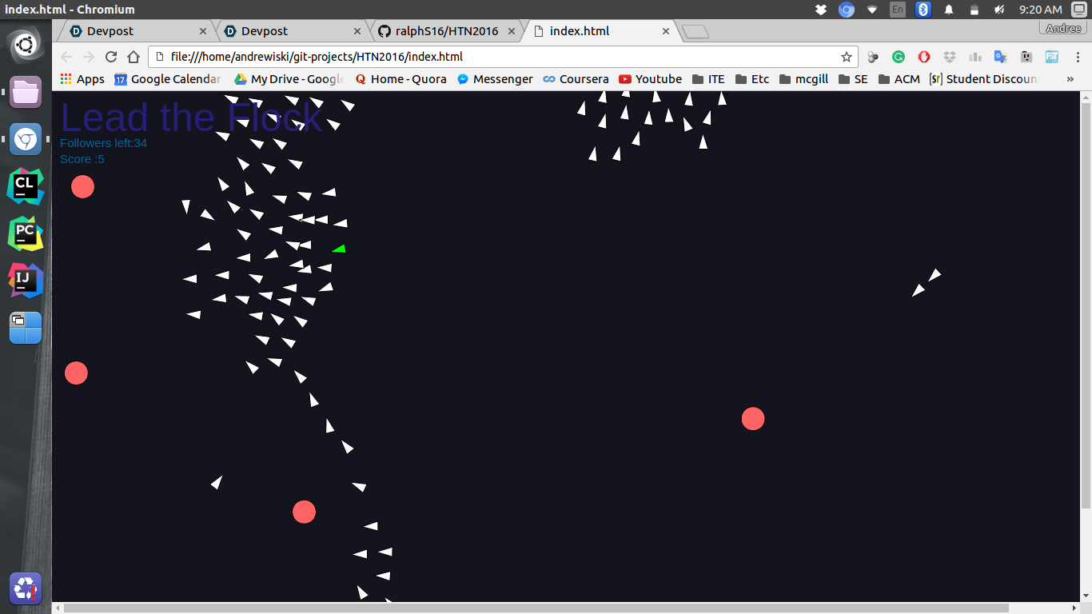The width and height of the screenshot is (1092, 614).
Task: Click the muted volume indicator
Action: point(999,10)
